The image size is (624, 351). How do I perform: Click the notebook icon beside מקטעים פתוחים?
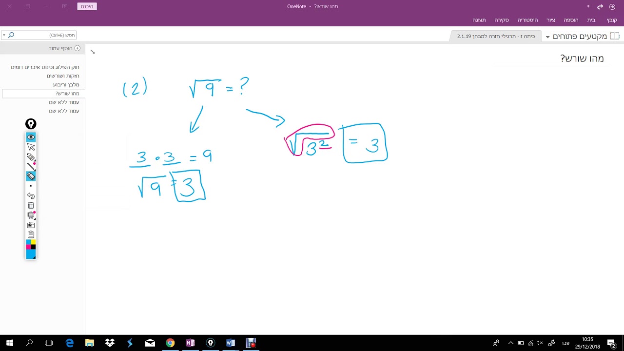pos(615,36)
